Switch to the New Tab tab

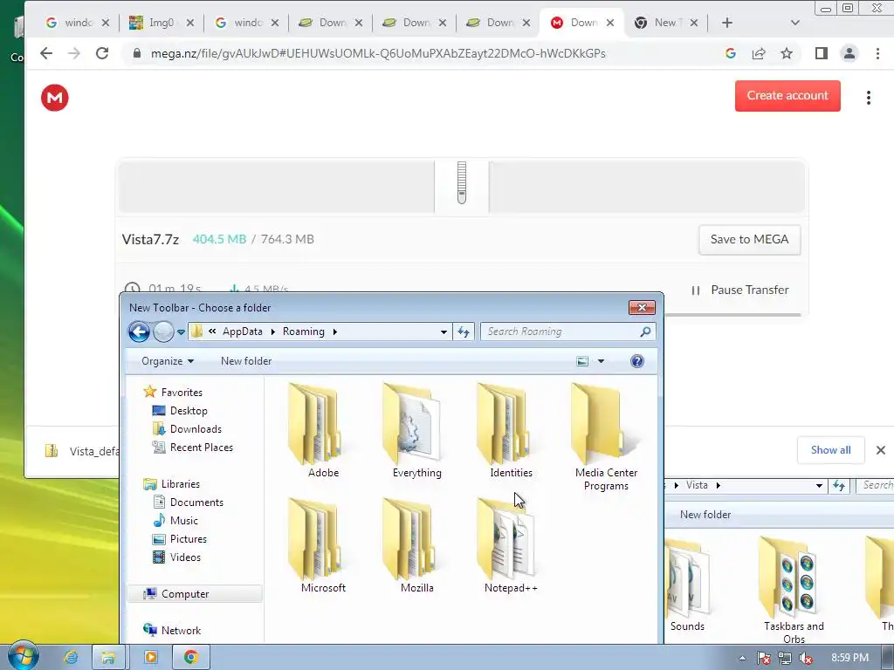[x=664, y=23]
